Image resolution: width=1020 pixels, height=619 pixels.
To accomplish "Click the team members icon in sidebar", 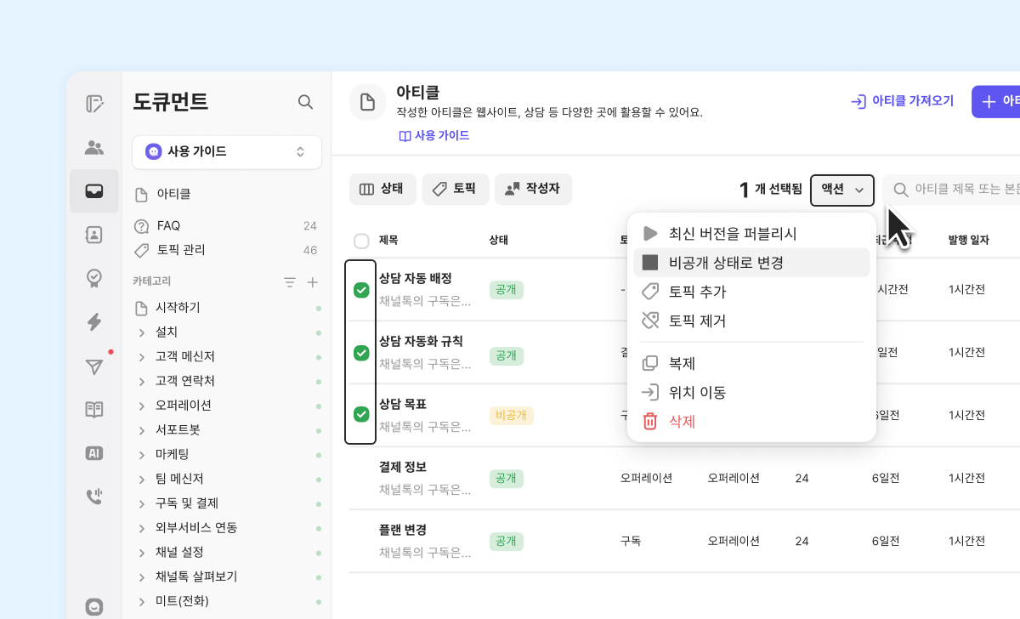I will (x=94, y=148).
